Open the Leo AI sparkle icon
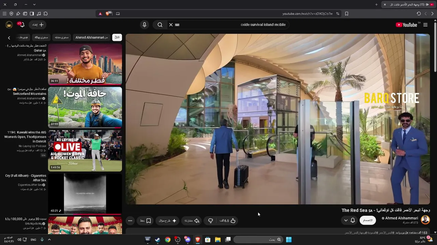The width and height of the screenshot is (437, 245). pyautogui.click(x=18, y=14)
